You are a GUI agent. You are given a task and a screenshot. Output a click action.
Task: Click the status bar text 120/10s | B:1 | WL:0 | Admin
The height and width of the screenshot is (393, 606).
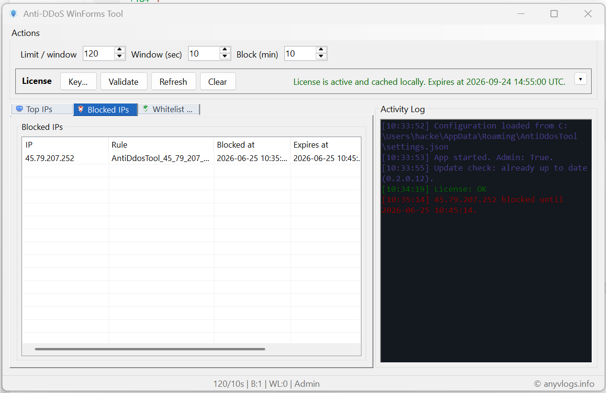pos(267,384)
